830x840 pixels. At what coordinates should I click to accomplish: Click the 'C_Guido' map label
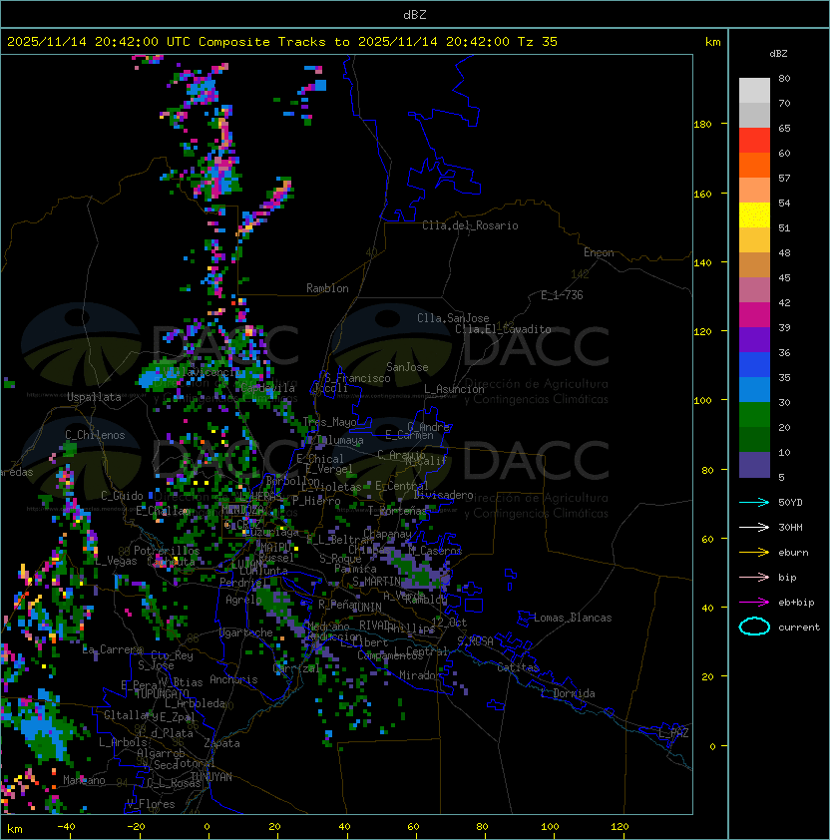click(122, 496)
